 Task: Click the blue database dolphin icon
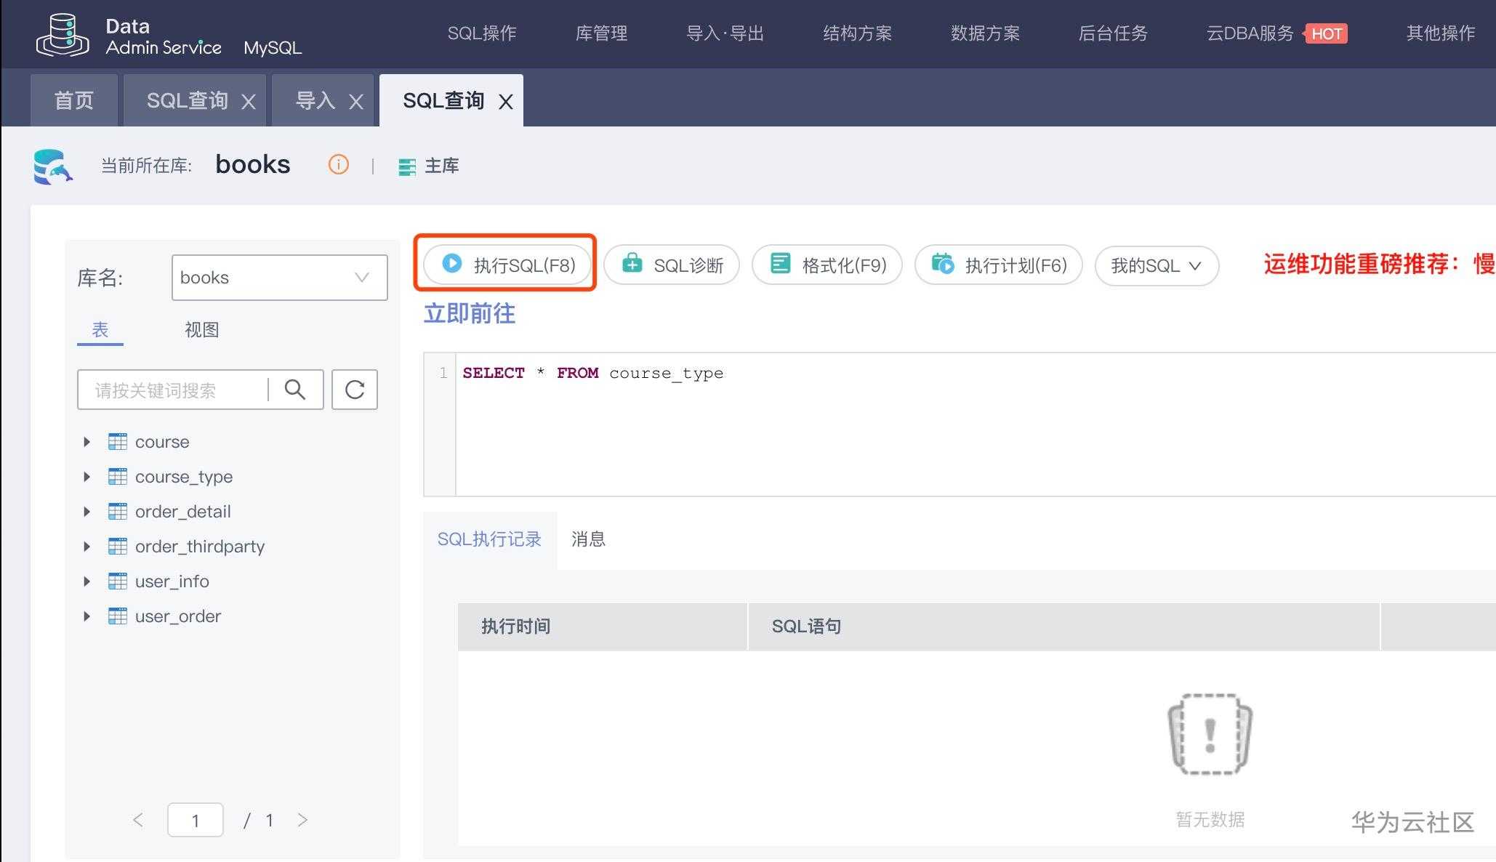click(53, 166)
